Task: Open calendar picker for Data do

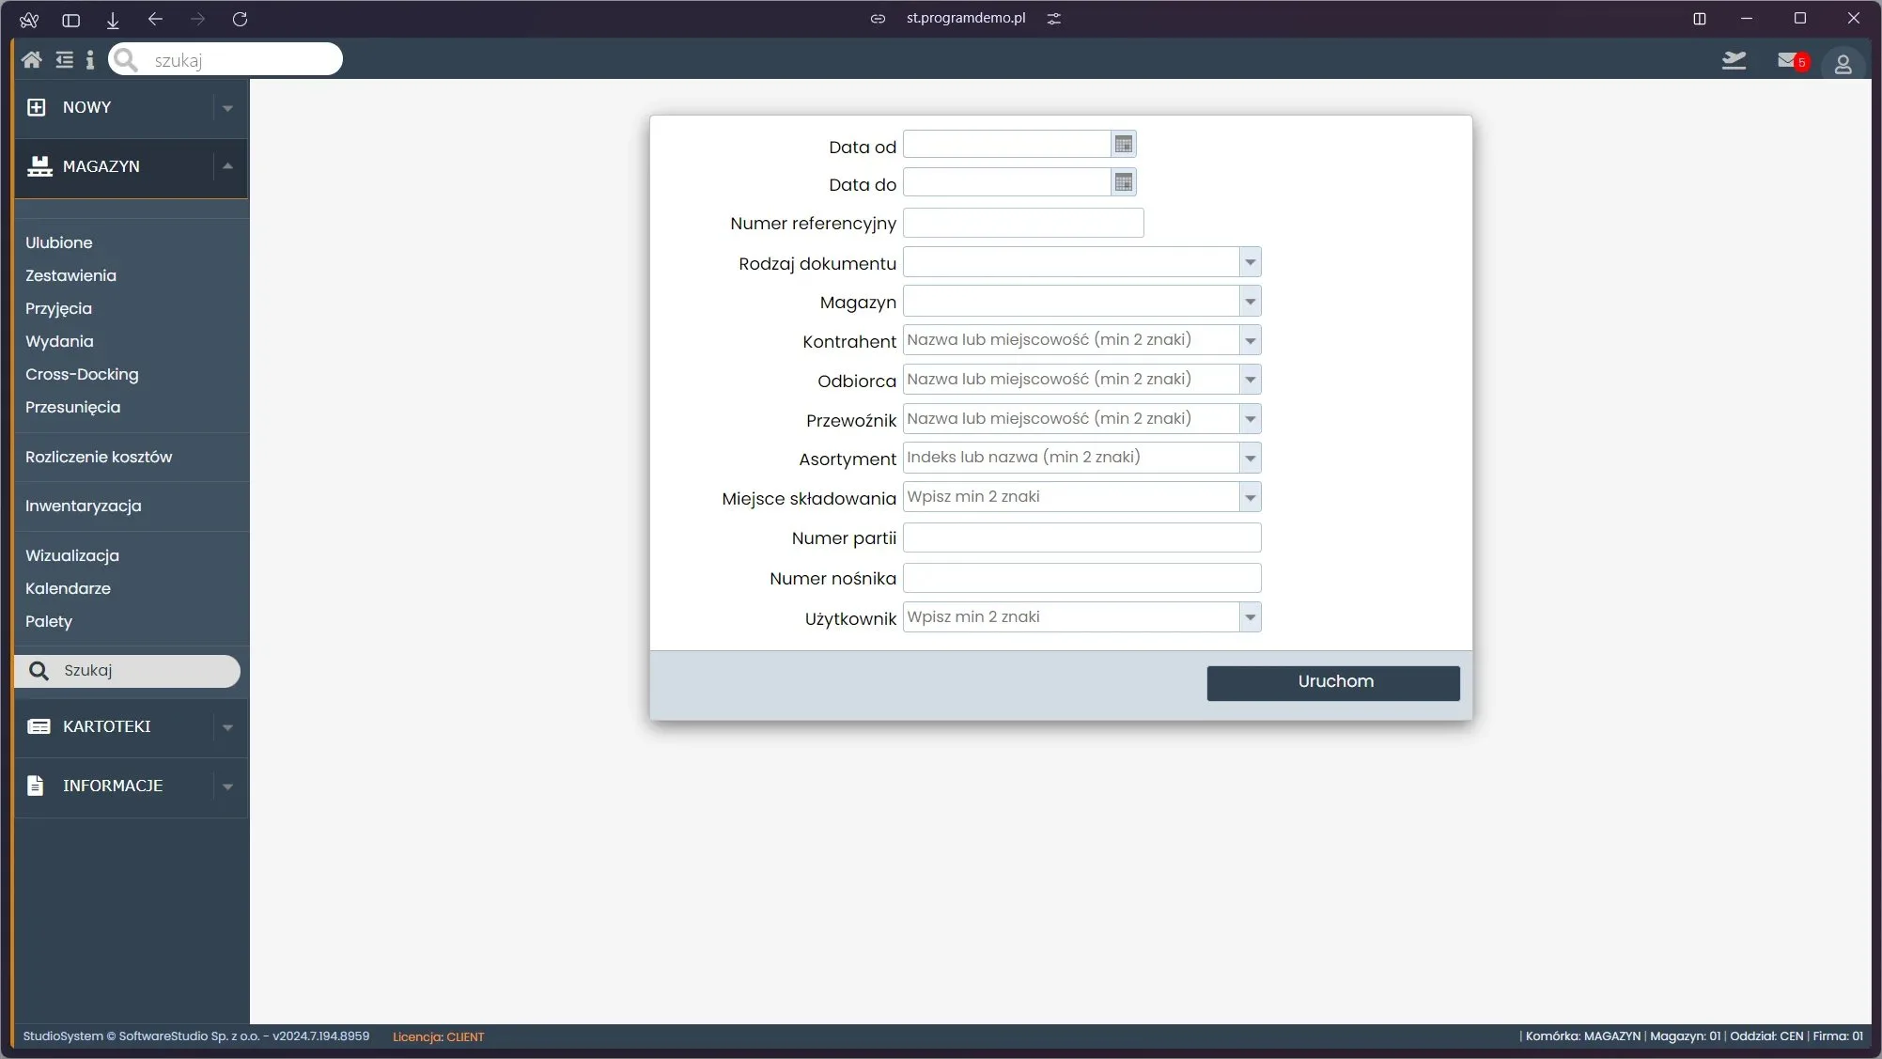Action: tap(1123, 182)
